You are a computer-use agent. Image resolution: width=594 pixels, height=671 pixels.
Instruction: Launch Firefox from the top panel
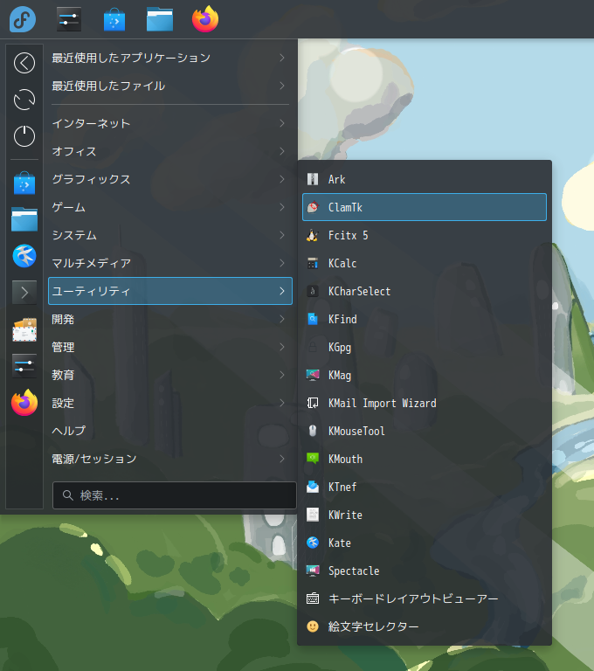[205, 19]
